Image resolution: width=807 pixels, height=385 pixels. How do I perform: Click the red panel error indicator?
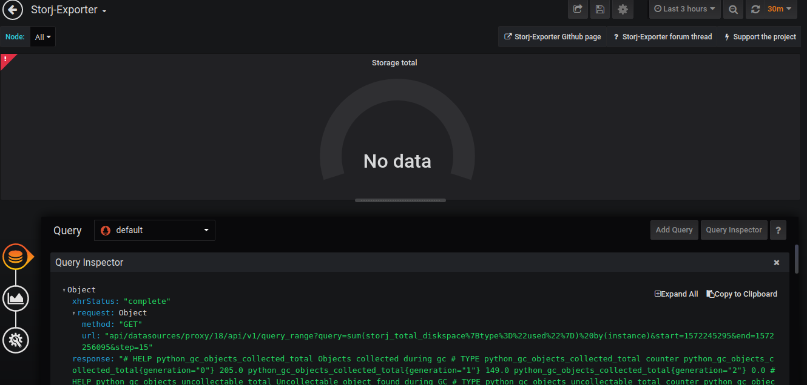click(5, 59)
